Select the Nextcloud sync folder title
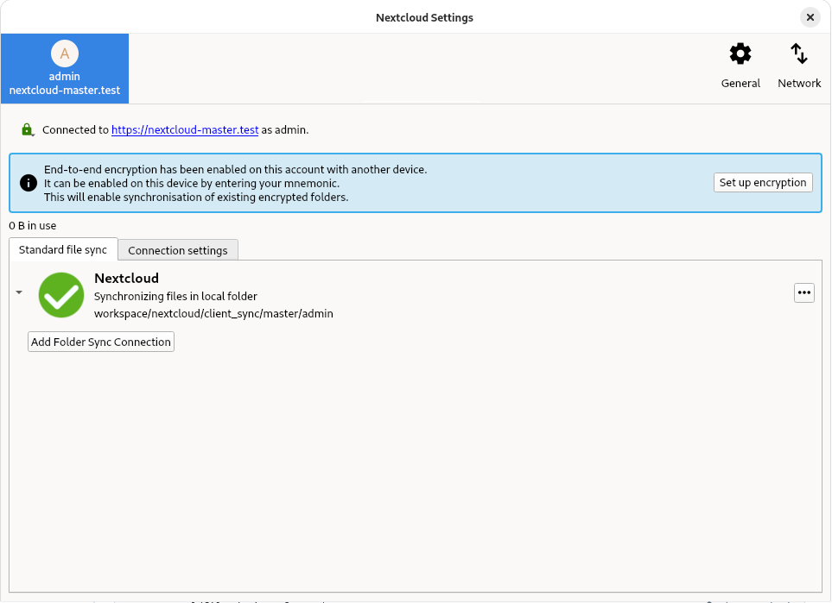This screenshot has width=832, height=603. [127, 279]
